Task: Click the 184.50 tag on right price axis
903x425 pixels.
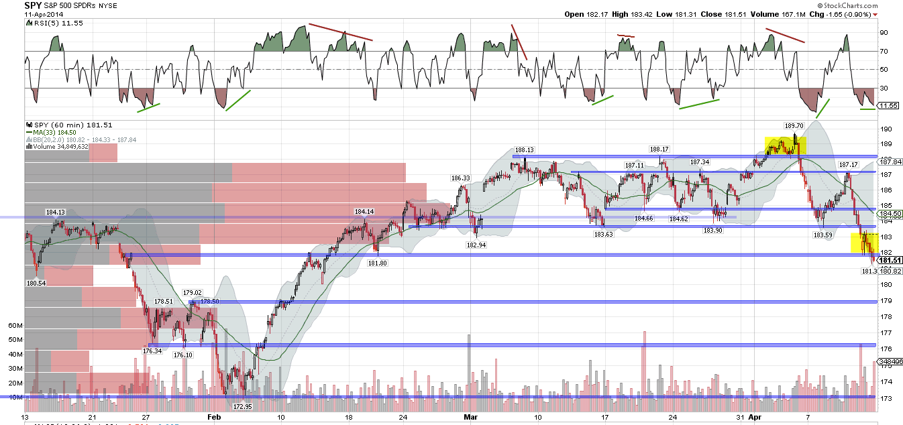Action: point(890,214)
